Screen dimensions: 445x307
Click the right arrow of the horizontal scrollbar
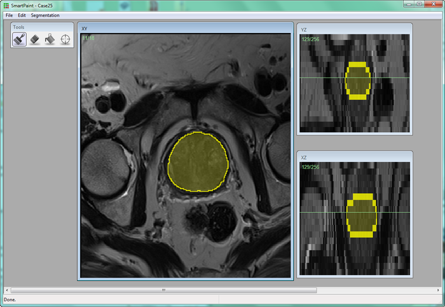click(438, 290)
